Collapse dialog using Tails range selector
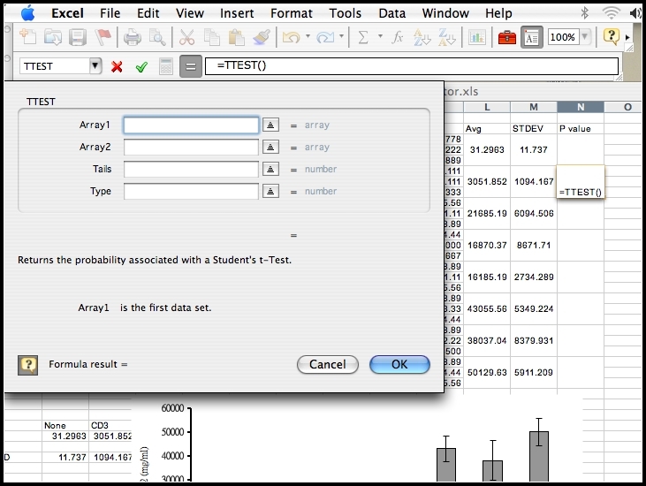Screen dimensions: 646x486 pyautogui.click(x=270, y=169)
